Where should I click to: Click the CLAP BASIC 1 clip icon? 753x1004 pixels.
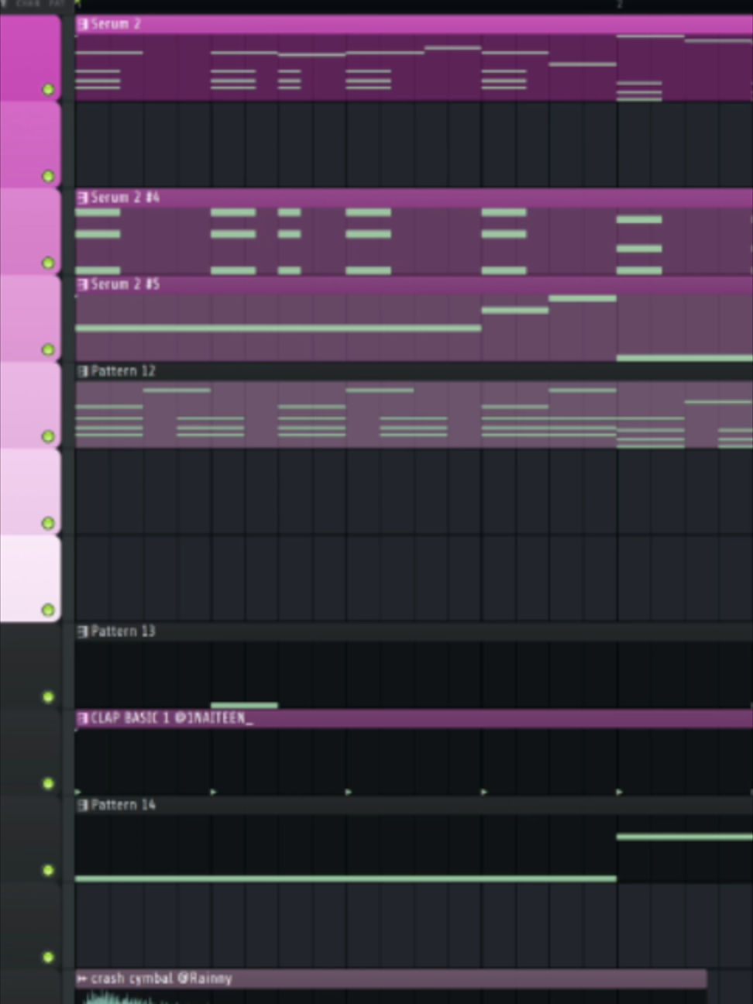pos(82,718)
